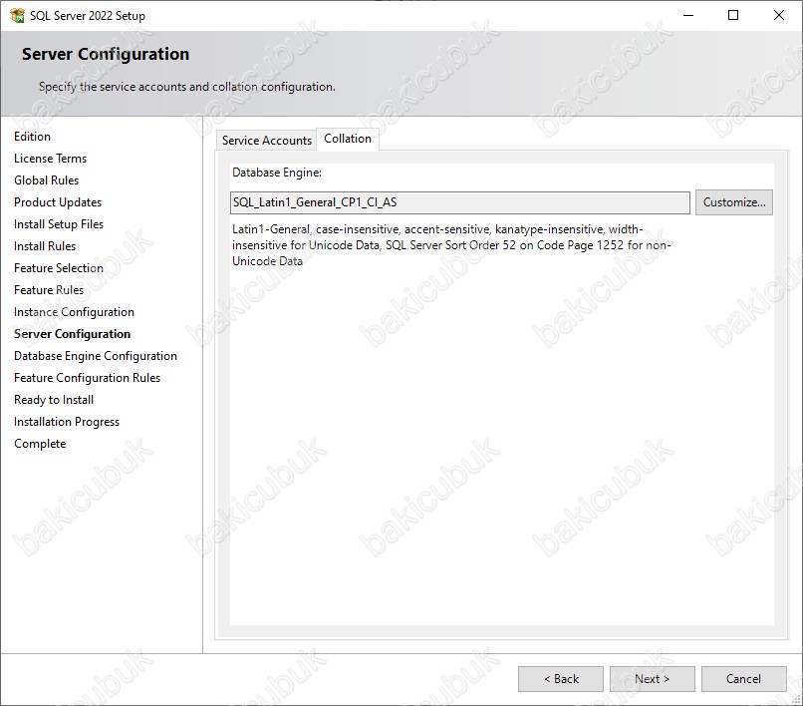
Task: Click the Global Rules step
Action: [x=46, y=180]
